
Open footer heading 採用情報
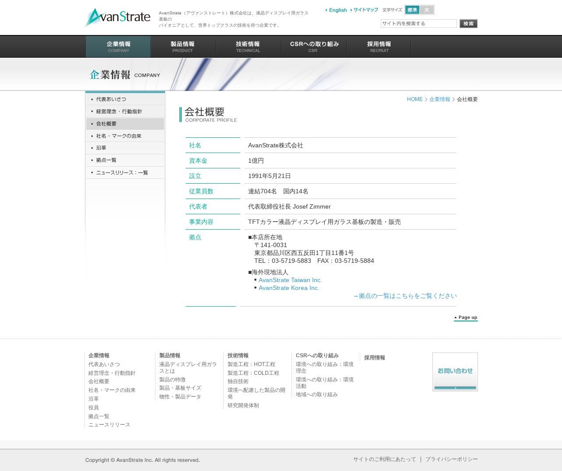375,358
